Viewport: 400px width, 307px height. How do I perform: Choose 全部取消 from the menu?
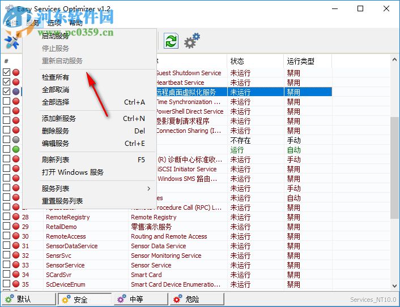[90, 89]
